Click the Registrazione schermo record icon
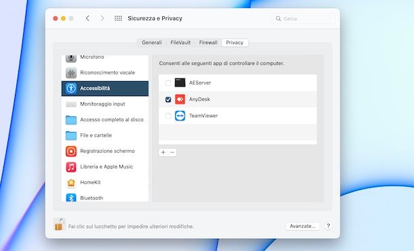Screen dimensions: 414x251 tap(71, 152)
